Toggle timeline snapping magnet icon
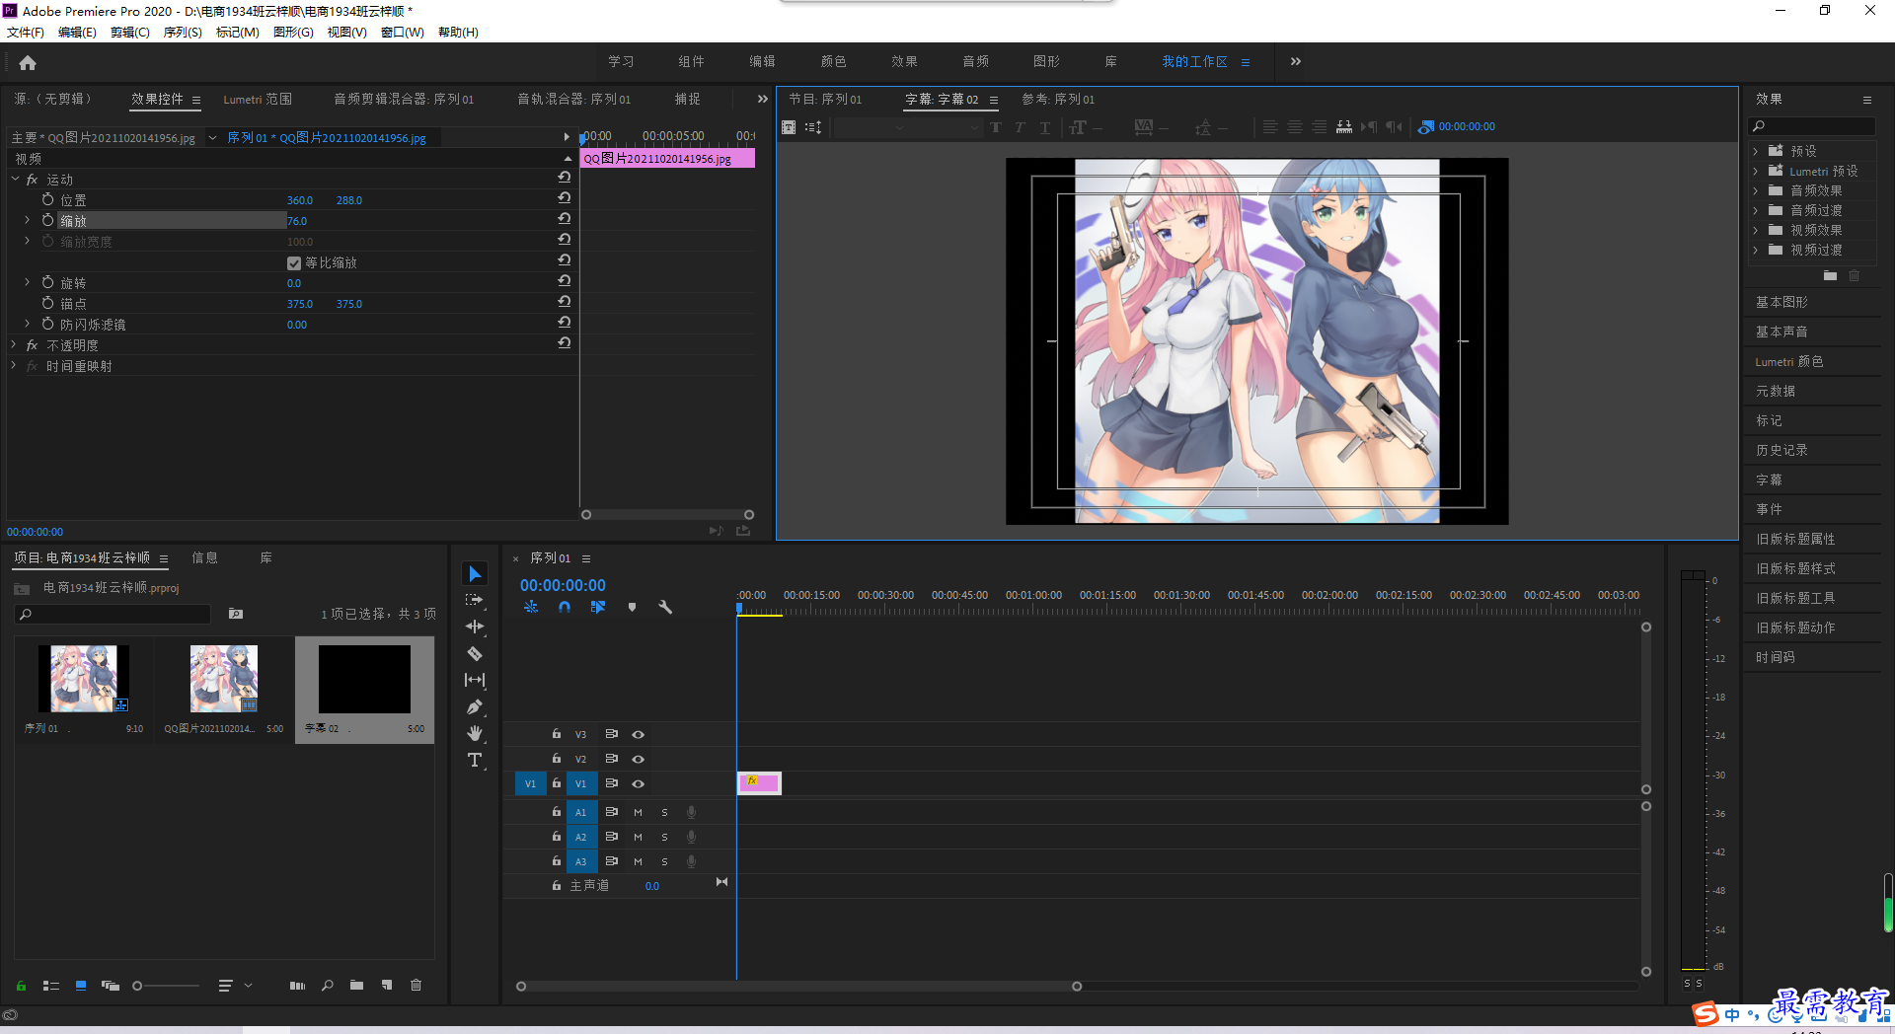 (x=565, y=607)
